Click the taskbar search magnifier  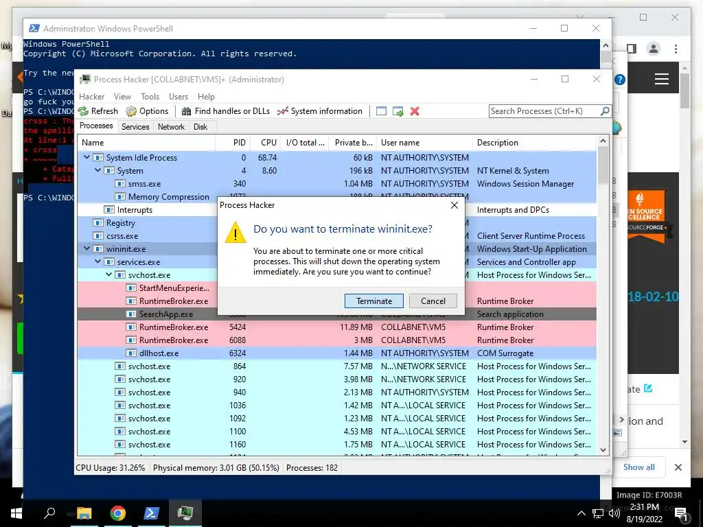[x=49, y=513]
